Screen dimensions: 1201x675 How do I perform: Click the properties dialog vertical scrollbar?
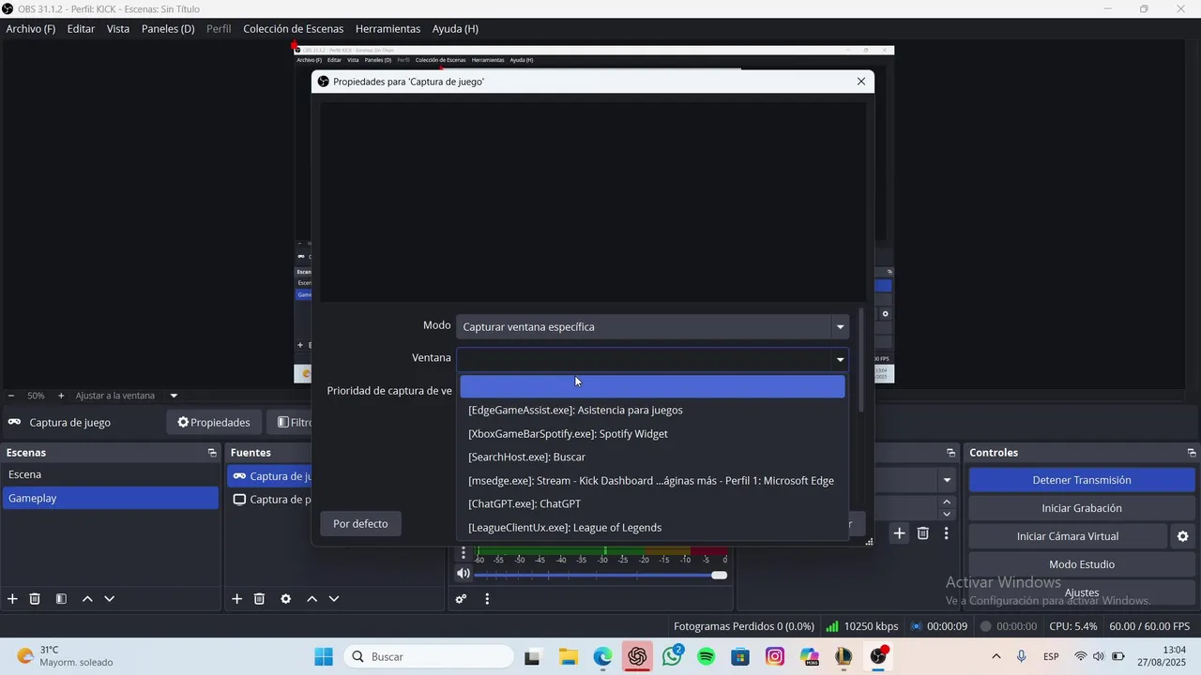tap(861, 360)
